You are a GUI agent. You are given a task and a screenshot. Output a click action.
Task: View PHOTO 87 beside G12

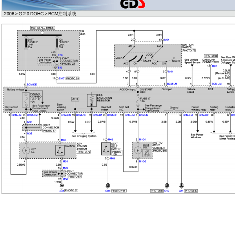tap(157, 191)
